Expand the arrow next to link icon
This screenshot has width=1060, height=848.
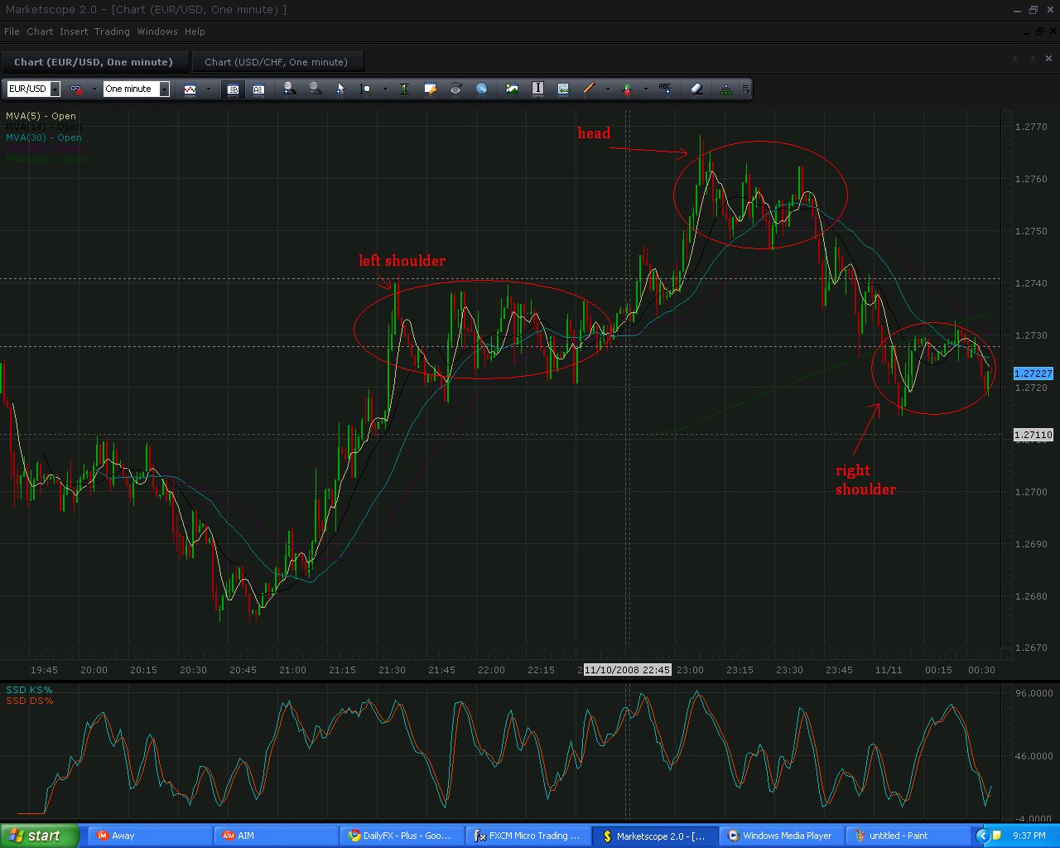[94, 89]
